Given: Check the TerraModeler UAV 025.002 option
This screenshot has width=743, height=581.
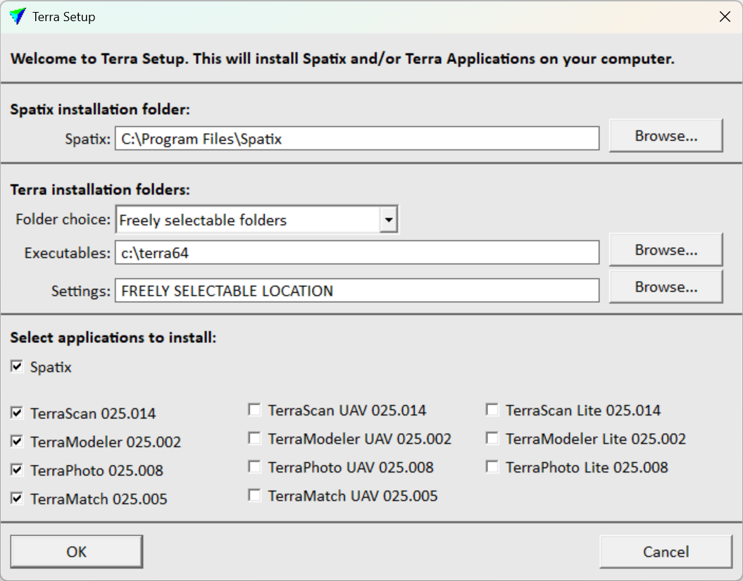Looking at the screenshot, I should [x=255, y=439].
